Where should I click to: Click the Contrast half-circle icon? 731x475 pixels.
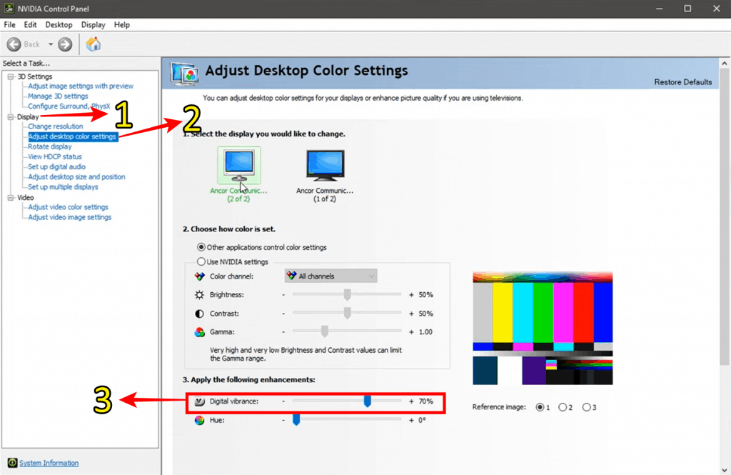pos(200,314)
